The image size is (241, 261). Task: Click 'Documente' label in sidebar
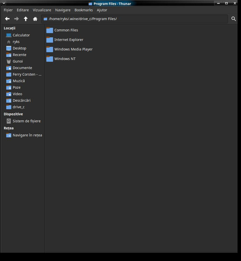tap(22, 68)
